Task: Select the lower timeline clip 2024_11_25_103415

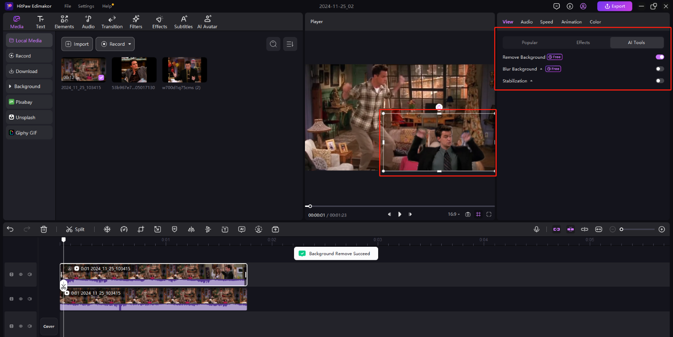Action: pyautogui.click(x=154, y=299)
